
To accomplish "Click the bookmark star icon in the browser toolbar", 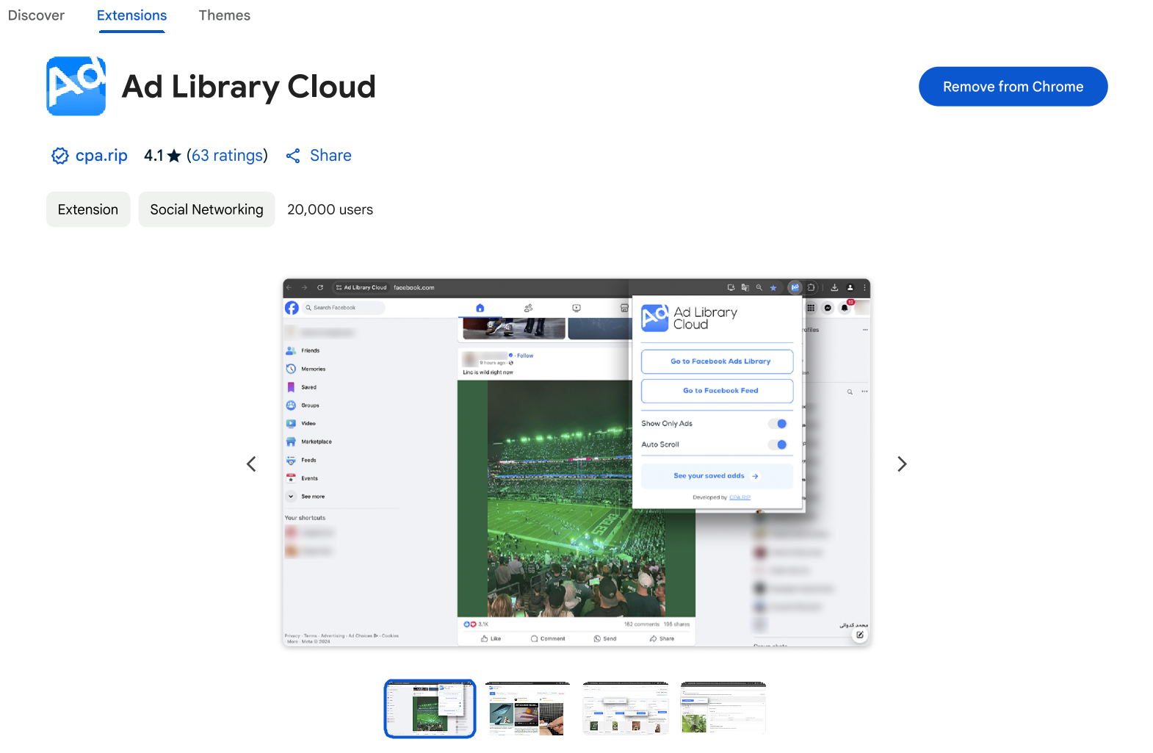I will click(x=773, y=287).
